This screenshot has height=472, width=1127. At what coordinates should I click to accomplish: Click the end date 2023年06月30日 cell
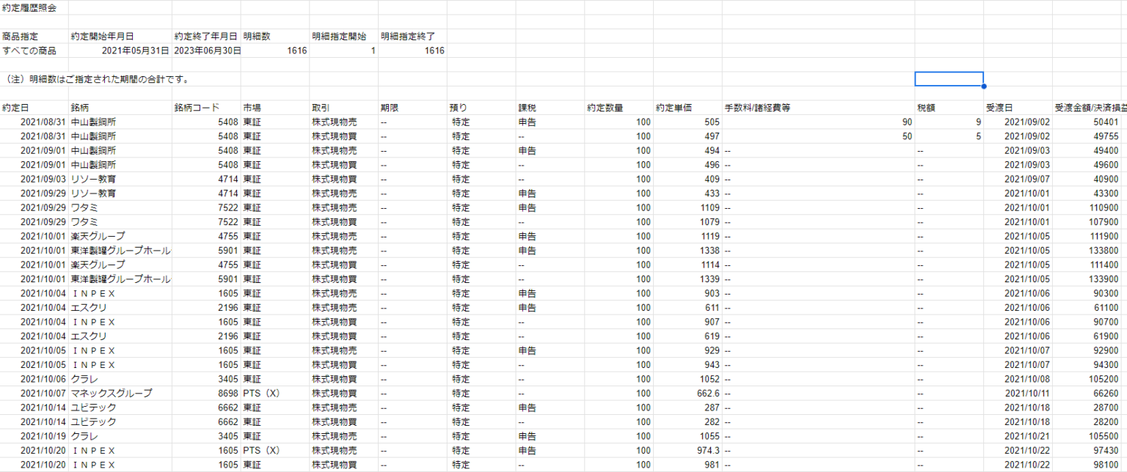tap(205, 51)
